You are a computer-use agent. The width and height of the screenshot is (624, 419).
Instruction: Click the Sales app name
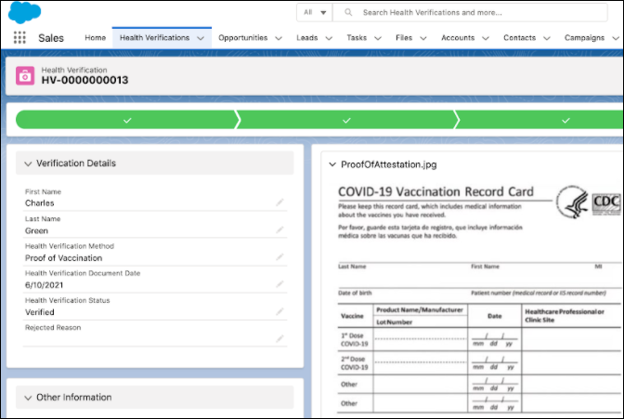click(51, 38)
